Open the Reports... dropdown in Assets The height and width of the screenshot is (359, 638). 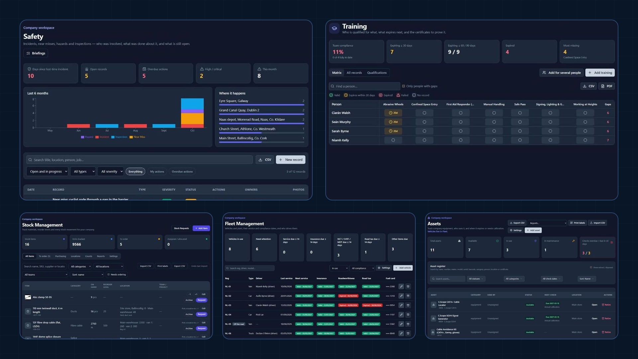point(547,223)
